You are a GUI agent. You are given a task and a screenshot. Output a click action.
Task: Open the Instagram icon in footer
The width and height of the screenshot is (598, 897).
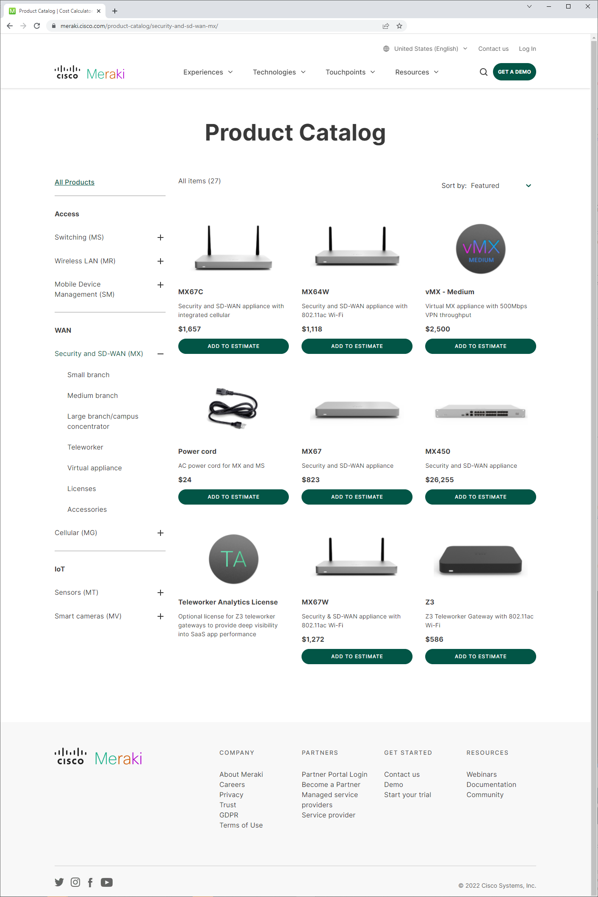(75, 882)
